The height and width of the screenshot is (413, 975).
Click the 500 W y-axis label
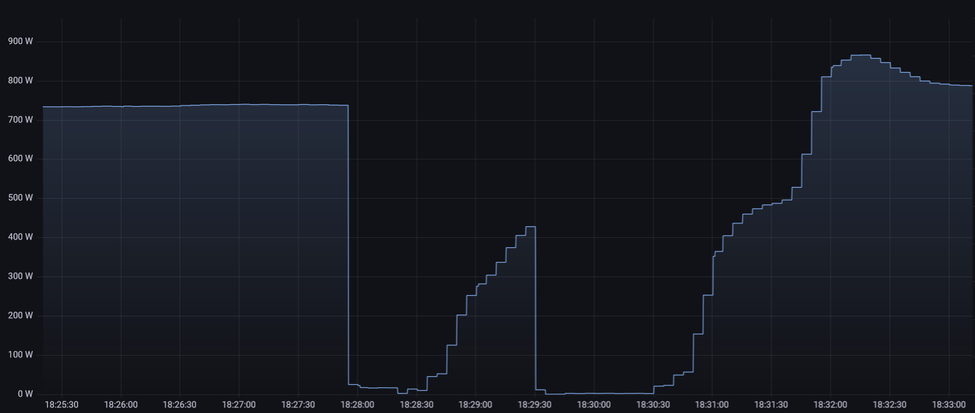click(21, 197)
